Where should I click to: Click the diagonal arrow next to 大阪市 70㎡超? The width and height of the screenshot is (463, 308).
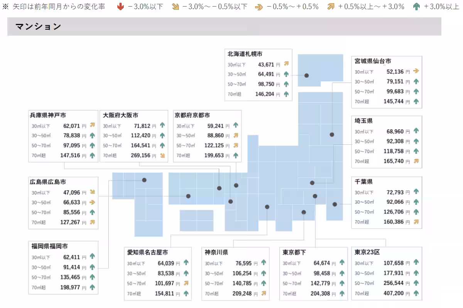point(162,156)
